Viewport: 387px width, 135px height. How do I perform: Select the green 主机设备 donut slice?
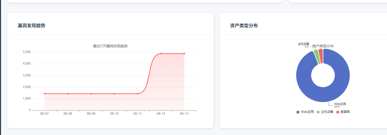[317, 56]
